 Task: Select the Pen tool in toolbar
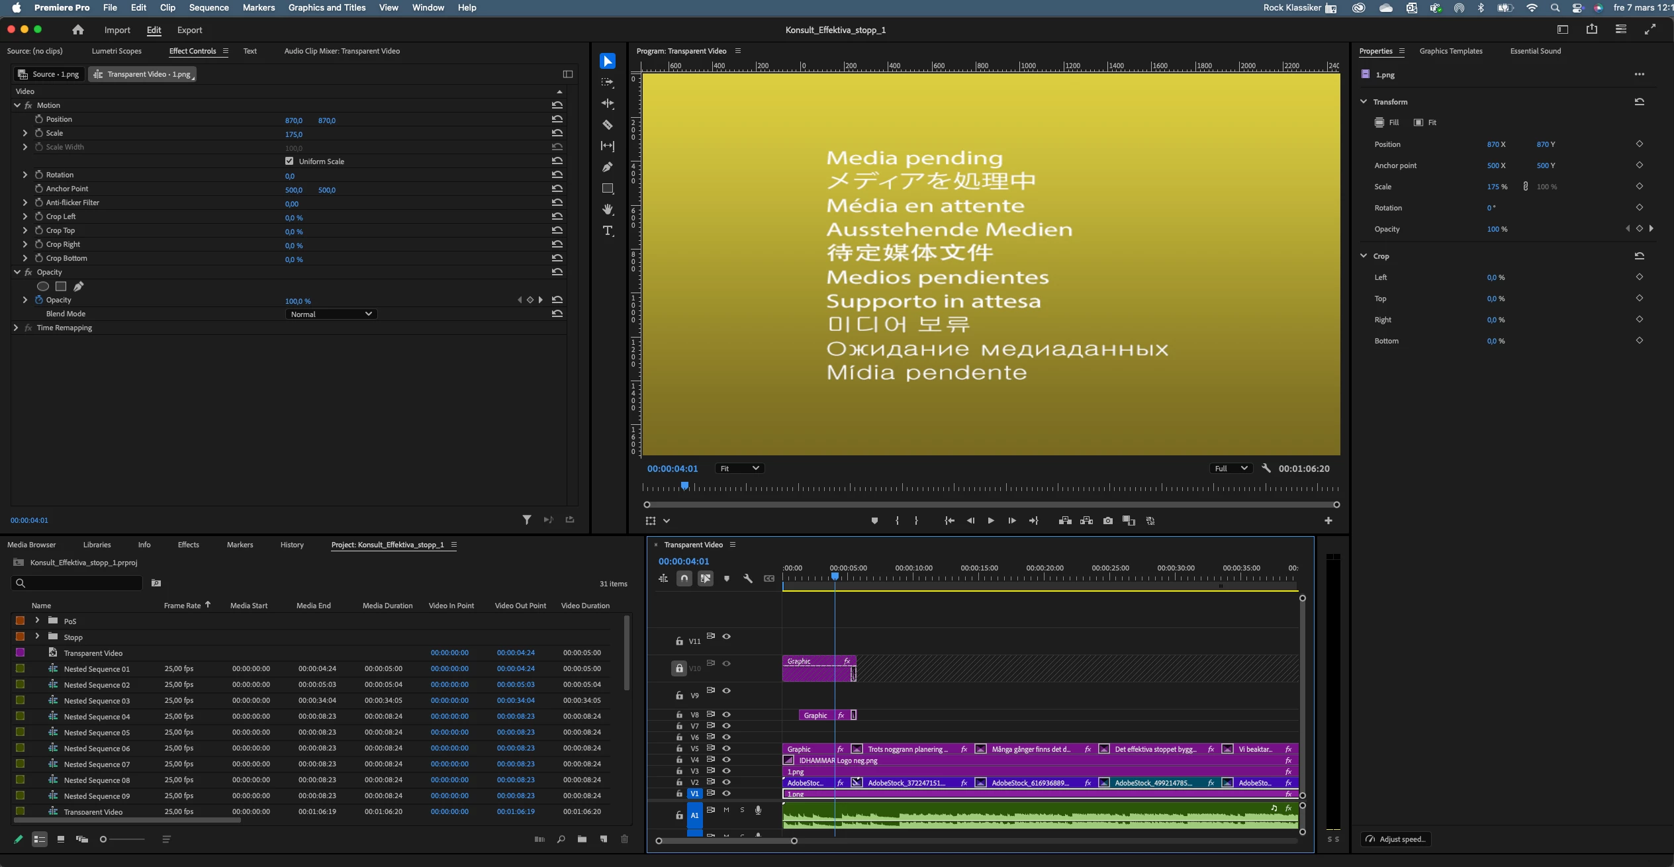[x=607, y=167]
